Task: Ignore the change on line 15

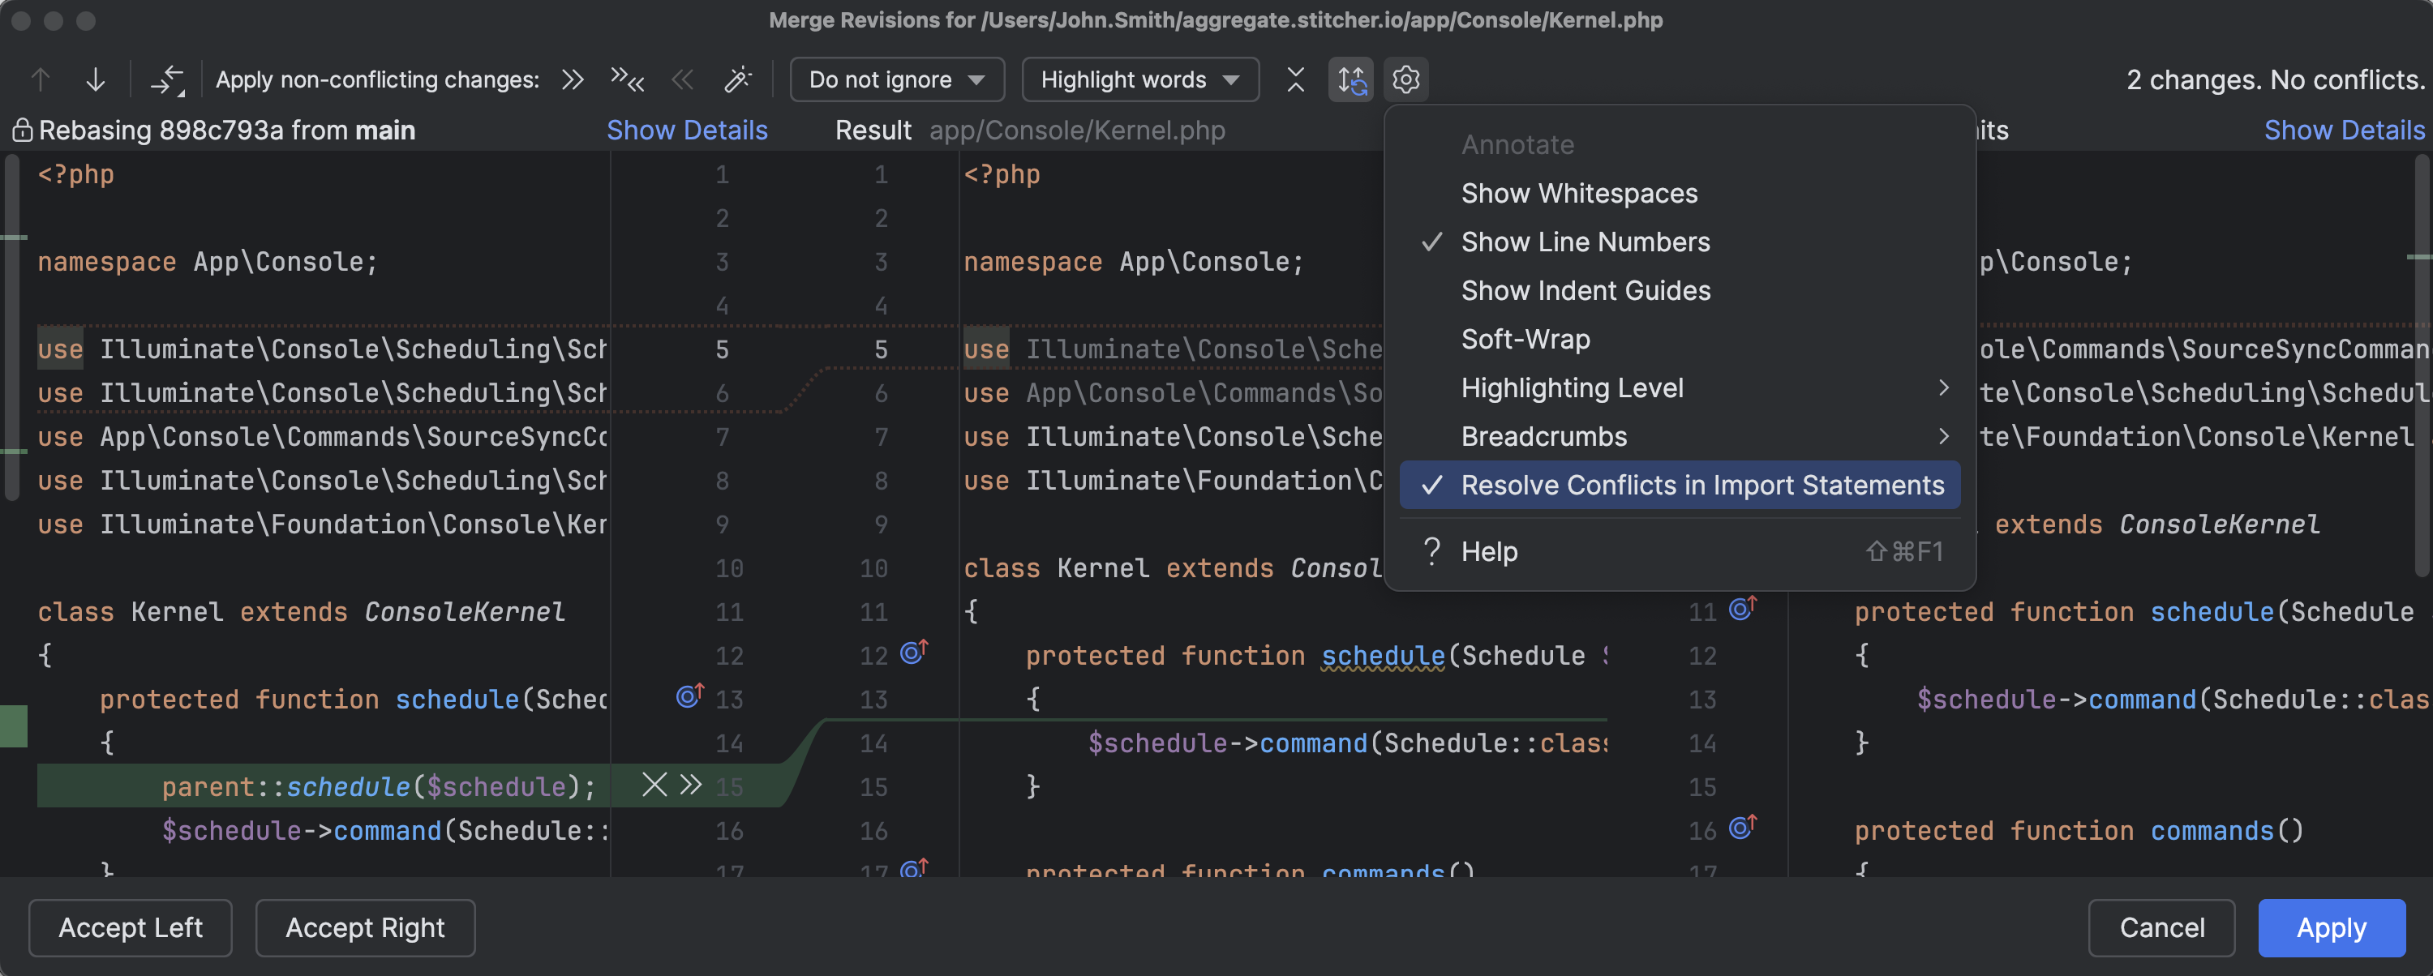Action: click(x=654, y=785)
